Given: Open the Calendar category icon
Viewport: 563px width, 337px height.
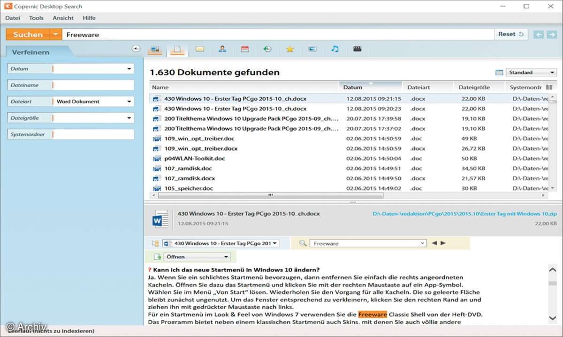Looking at the screenshot, I should pyautogui.click(x=245, y=49).
